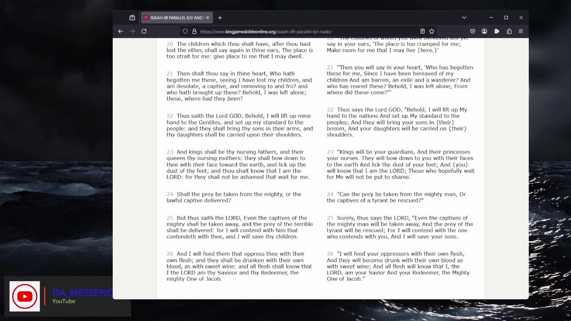Click KJV verse number 22
571x321 pixels.
click(170, 116)
